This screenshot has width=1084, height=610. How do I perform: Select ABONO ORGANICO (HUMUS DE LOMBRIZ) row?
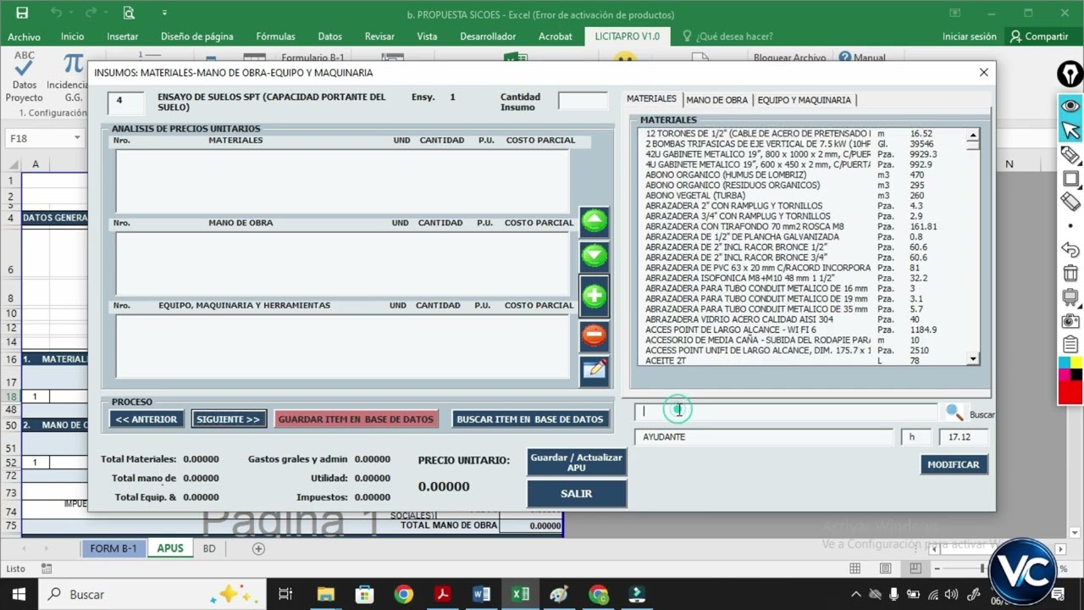(x=802, y=175)
